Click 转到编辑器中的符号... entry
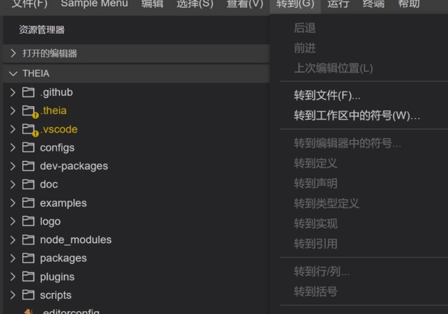The image size is (448, 314). pyautogui.click(x=347, y=143)
